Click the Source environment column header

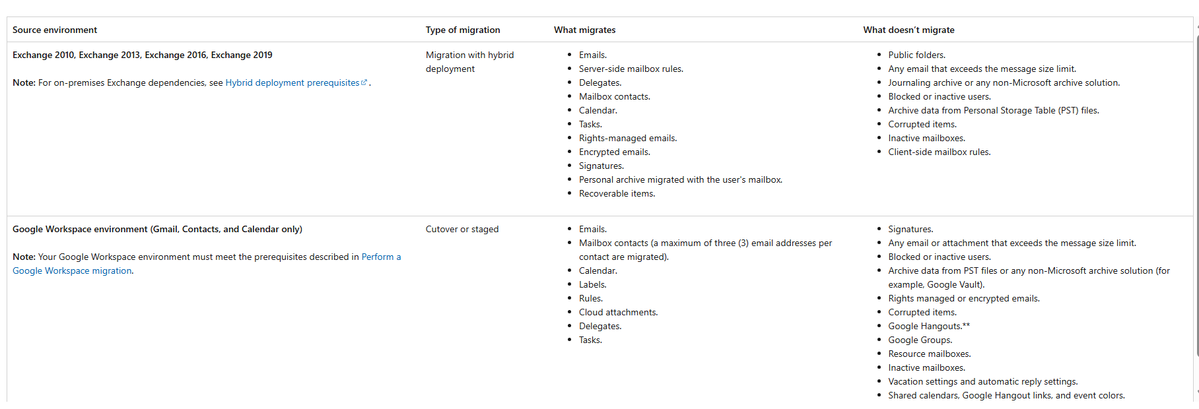point(55,30)
